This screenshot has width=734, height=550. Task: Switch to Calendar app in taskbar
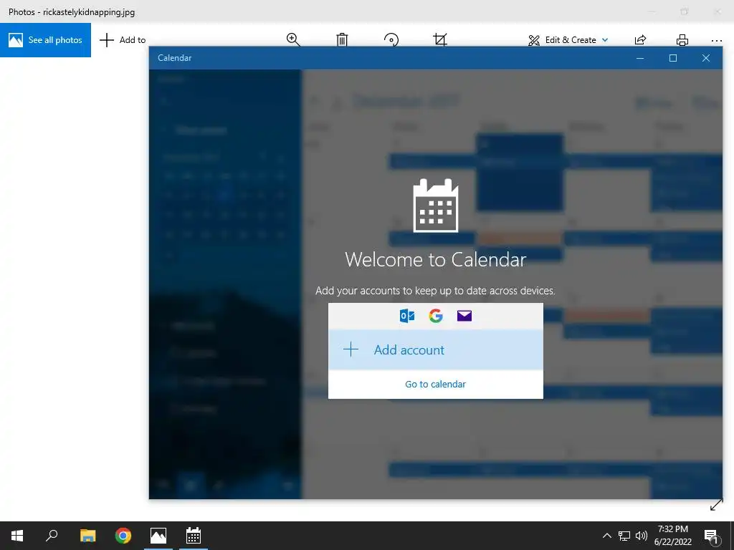(194, 536)
